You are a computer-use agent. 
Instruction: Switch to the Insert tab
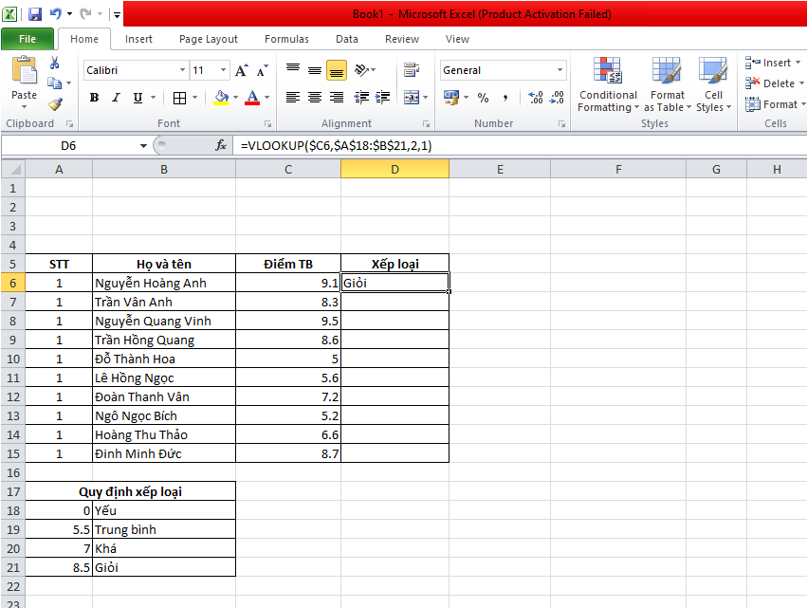(138, 39)
